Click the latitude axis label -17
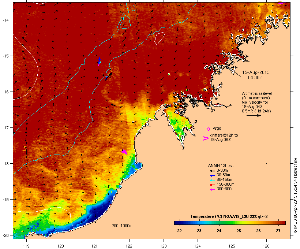Screen dimensions: 300x249 pyautogui.click(x=5, y=127)
